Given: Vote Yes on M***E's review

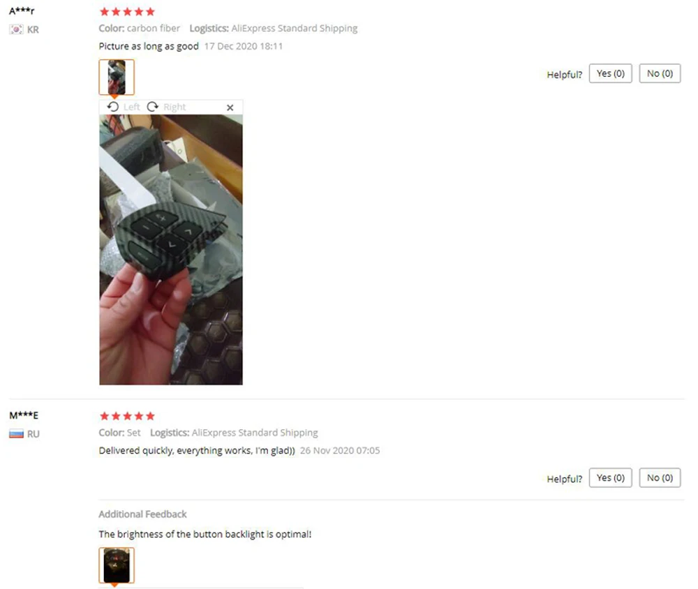Looking at the screenshot, I should pos(610,478).
